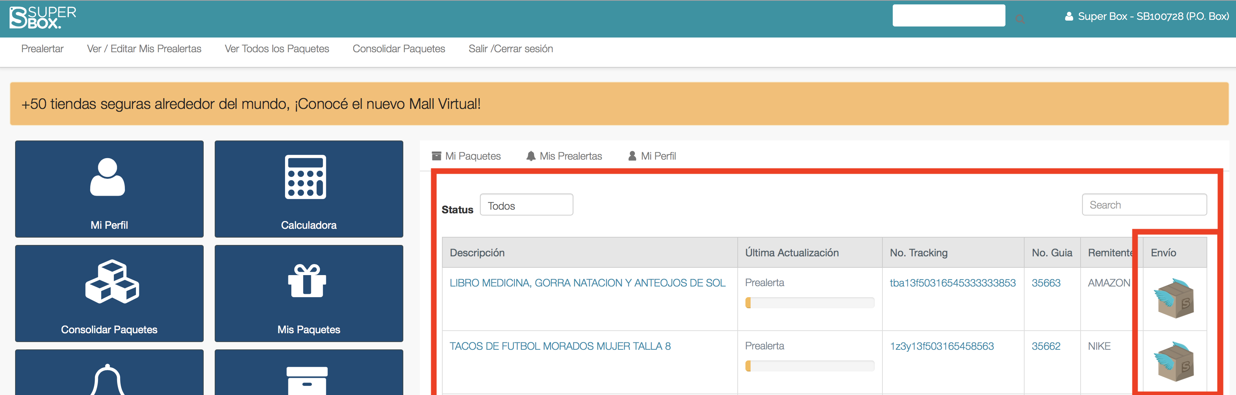This screenshot has width=1236, height=395.
Task: Click the Super Box logo
Action: click(43, 17)
